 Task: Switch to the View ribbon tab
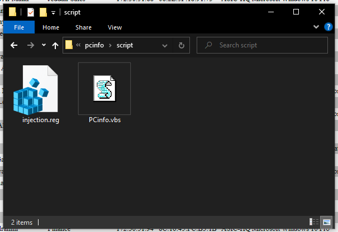(115, 27)
